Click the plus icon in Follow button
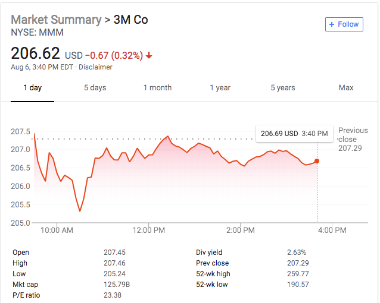 tap(332, 24)
